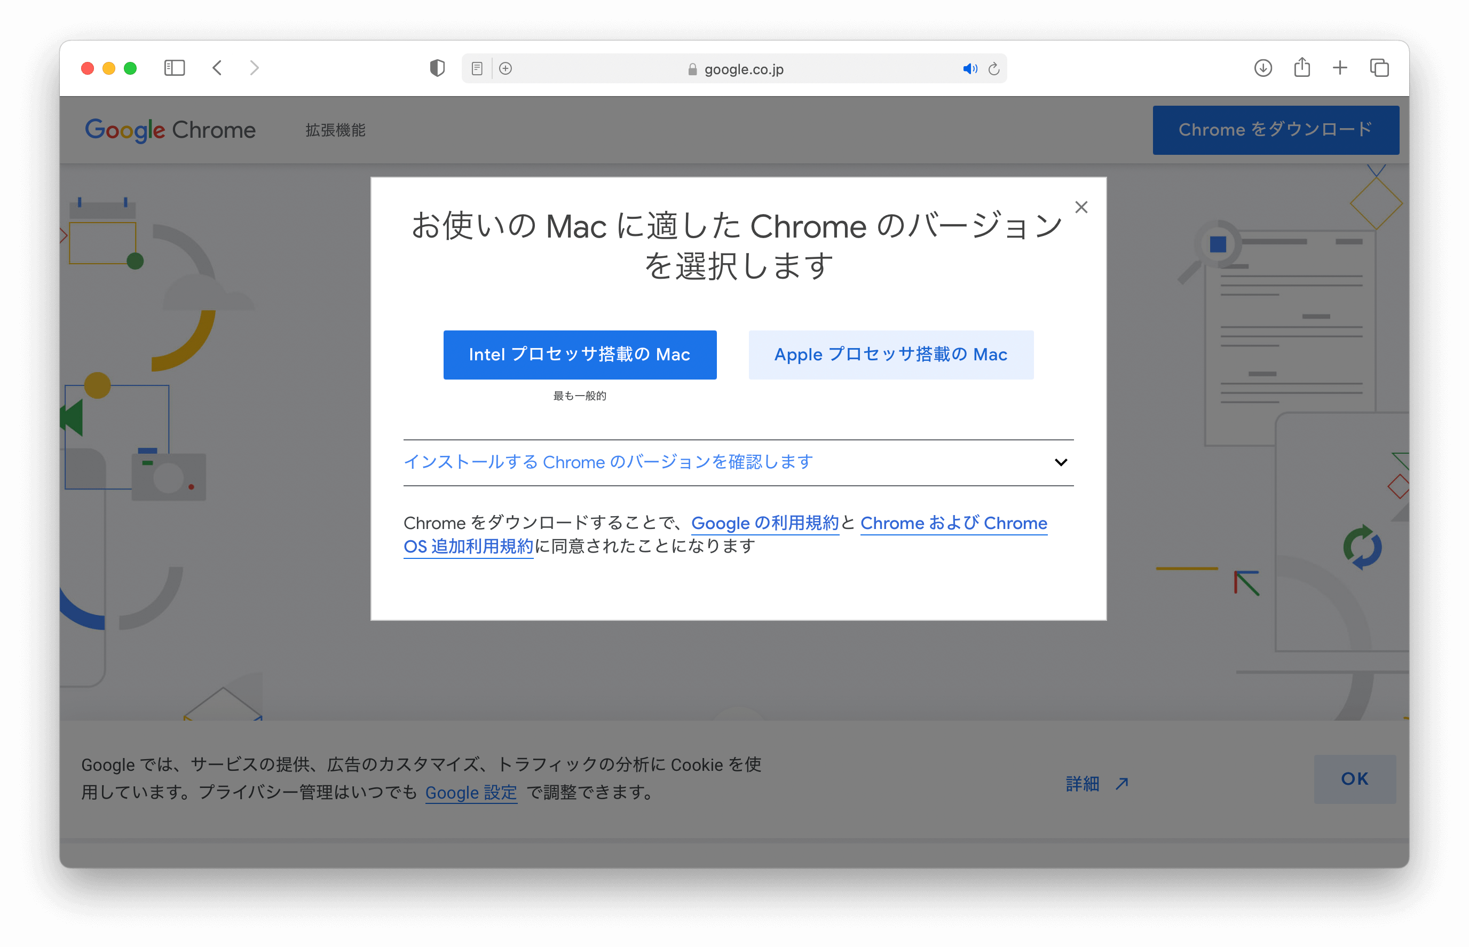The height and width of the screenshot is (947, 1469).
Task: Close the dialog with the X icon
Action: 1081,207
